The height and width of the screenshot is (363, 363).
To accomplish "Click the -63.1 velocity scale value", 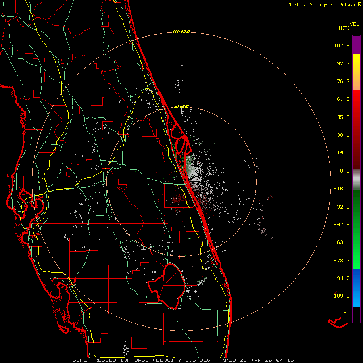I will [x=342, y=242].
